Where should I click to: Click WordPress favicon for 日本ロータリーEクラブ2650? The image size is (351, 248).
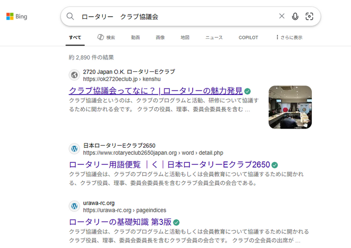click(74, 149)
